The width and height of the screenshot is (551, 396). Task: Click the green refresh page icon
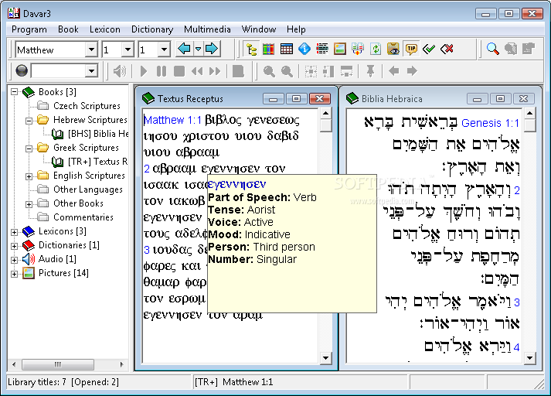376,49
